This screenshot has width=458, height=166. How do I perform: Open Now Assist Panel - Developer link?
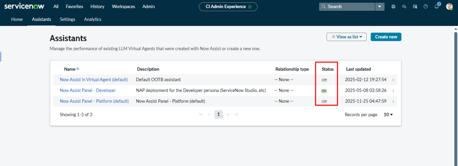click(x=88, y=90)
